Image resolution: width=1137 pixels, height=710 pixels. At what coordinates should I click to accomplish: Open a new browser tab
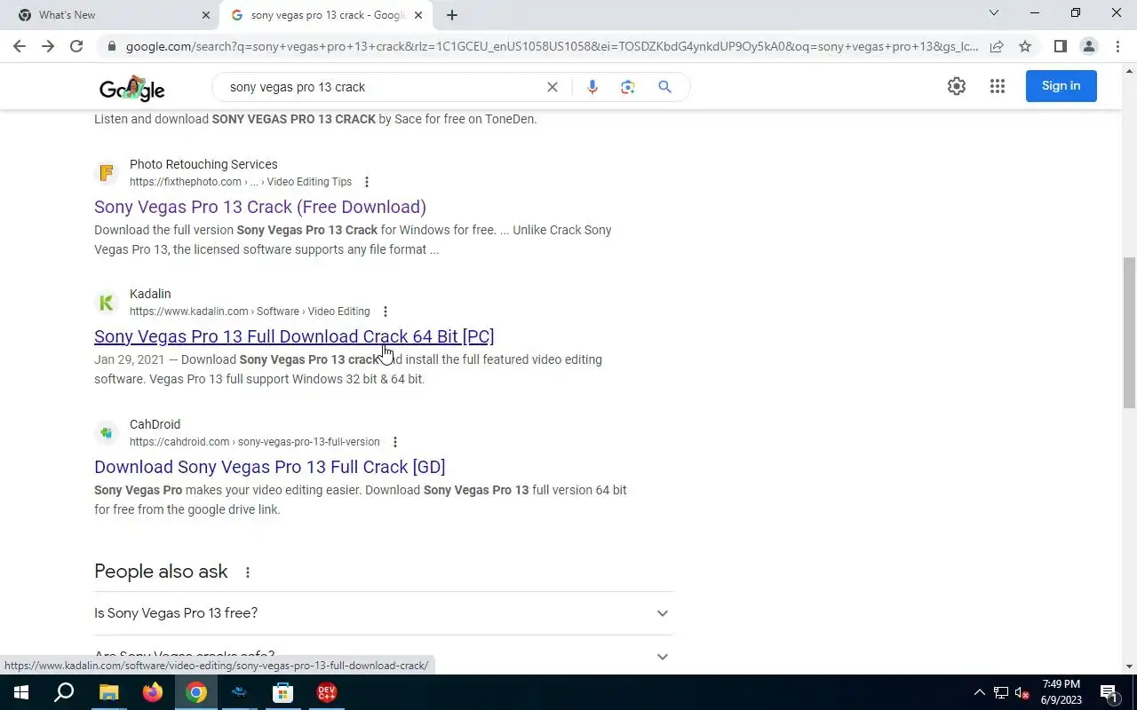(452, 15)
